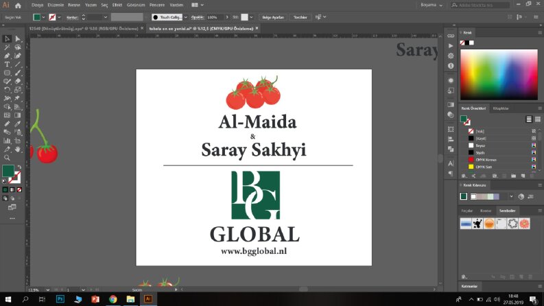Pick a color from the spectrum

point(499,75)
